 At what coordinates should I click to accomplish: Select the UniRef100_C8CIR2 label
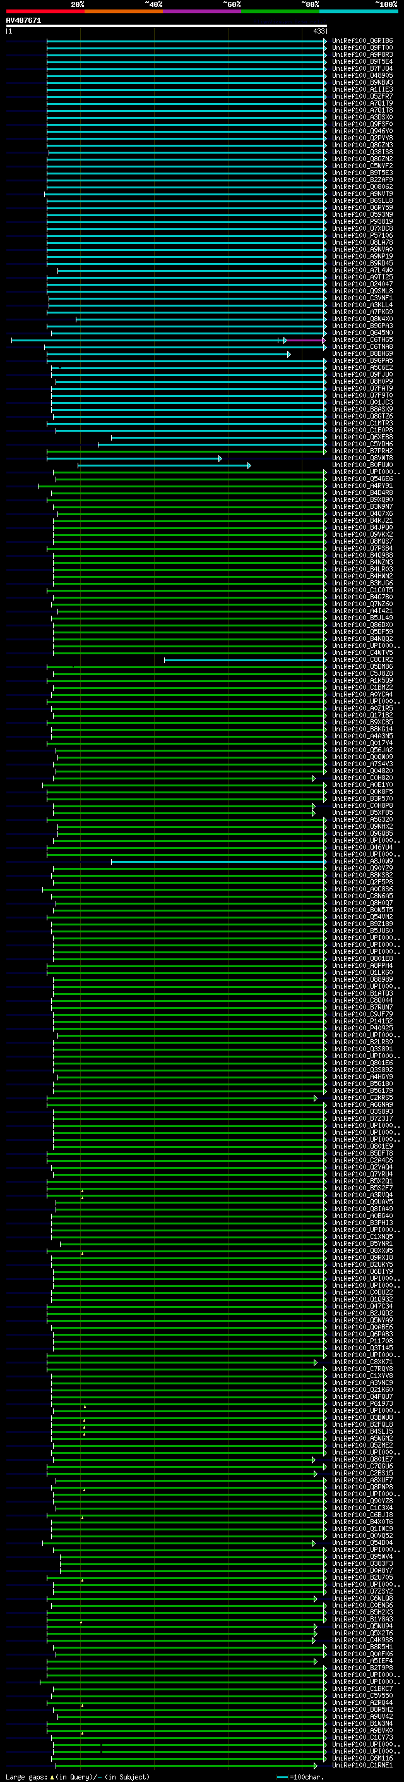362,660
